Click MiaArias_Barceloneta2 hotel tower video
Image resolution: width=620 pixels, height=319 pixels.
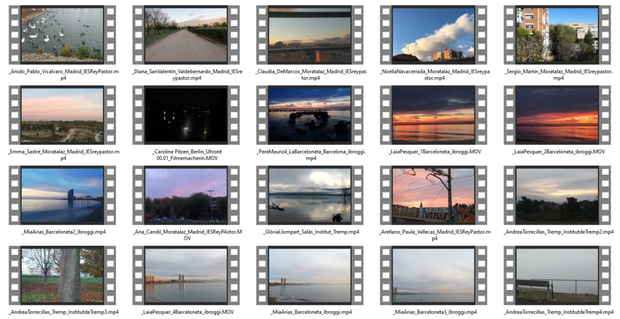pos(63,195)
